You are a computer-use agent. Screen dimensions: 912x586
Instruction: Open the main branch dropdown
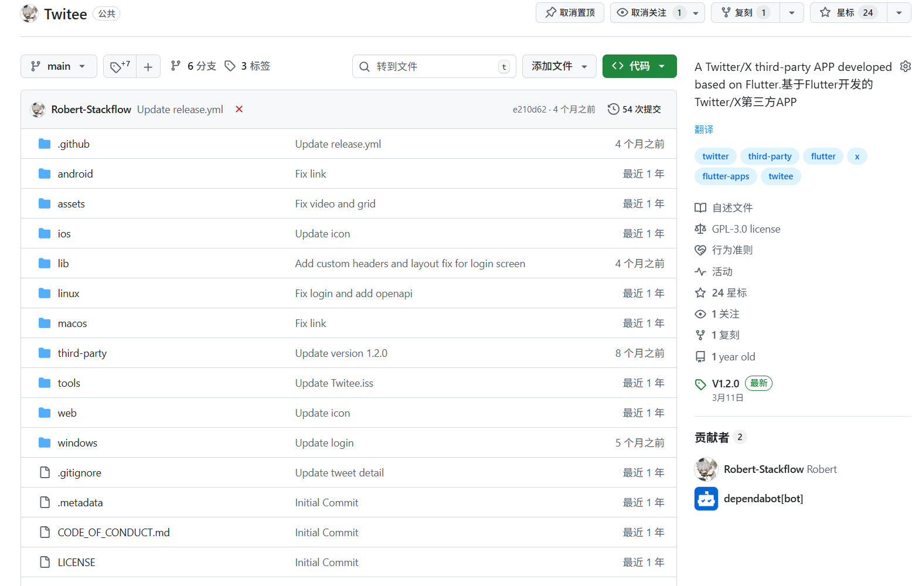point(58,66)
